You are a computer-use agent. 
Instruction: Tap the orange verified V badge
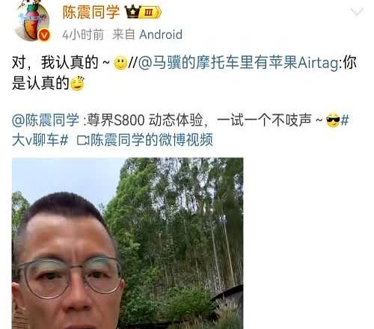click(44, 35)
